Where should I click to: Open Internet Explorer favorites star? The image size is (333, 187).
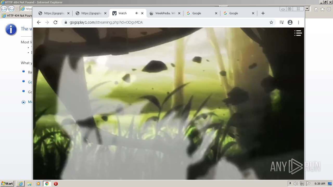coord(322,9)
